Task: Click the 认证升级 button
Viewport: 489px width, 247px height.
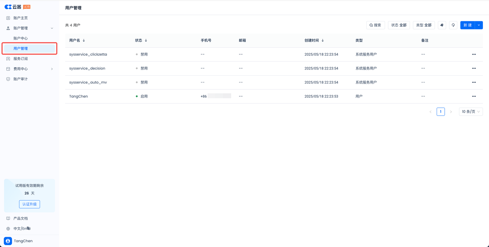Action: [29, 204]
